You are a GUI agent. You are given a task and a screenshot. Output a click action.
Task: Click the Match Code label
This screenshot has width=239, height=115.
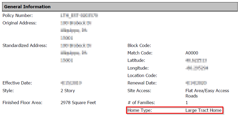[140, 53]
